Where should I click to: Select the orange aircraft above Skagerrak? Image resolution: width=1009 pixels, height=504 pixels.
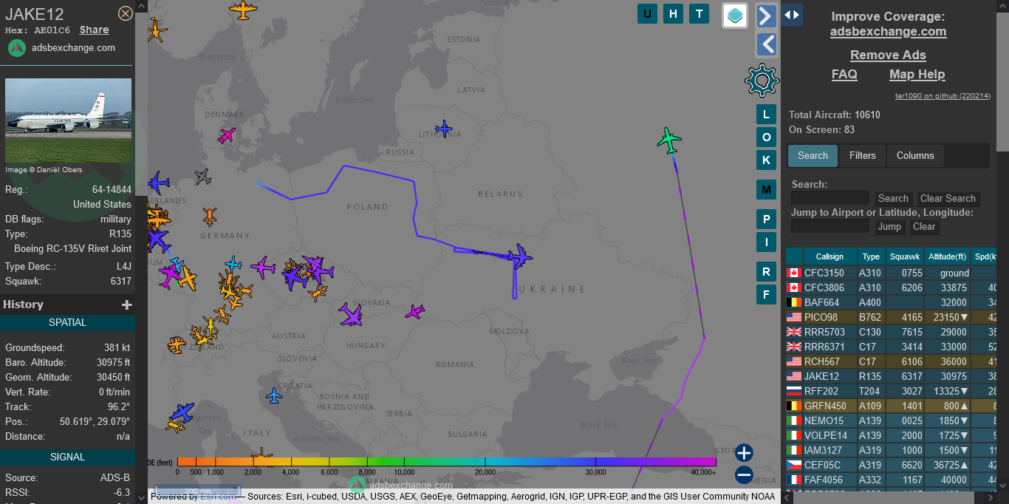(x=243, y=10)
